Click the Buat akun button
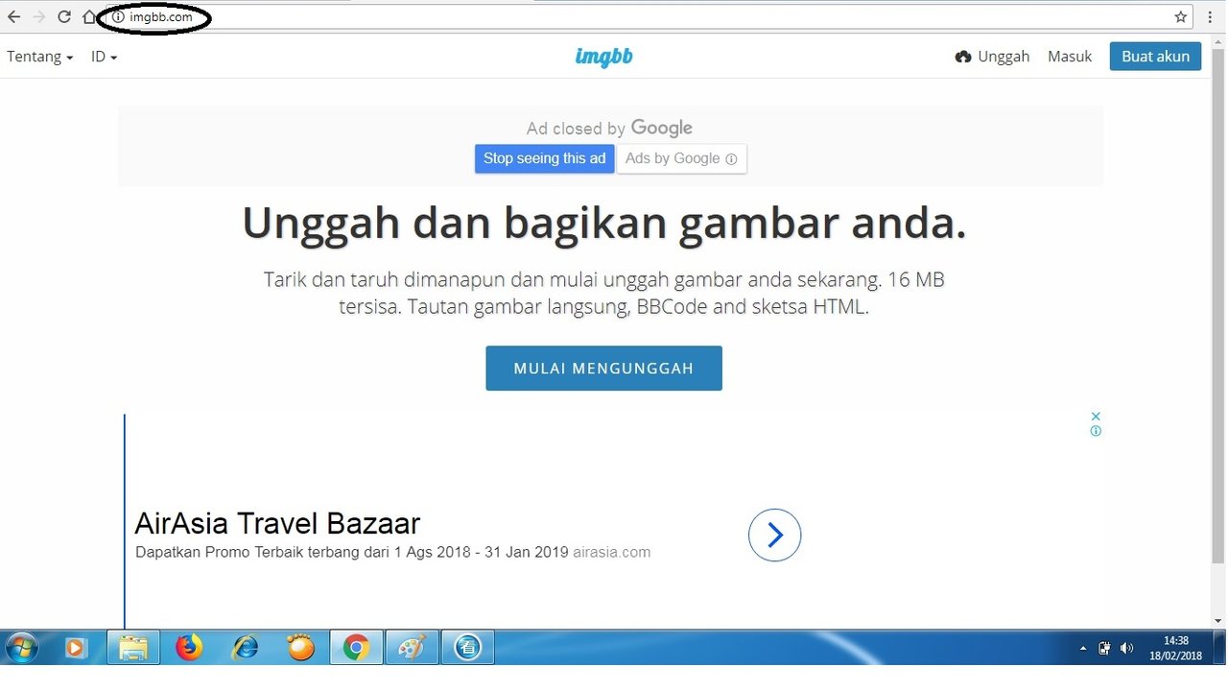The width and height of the screenshot is (1228, 691). pos(1155,57)
